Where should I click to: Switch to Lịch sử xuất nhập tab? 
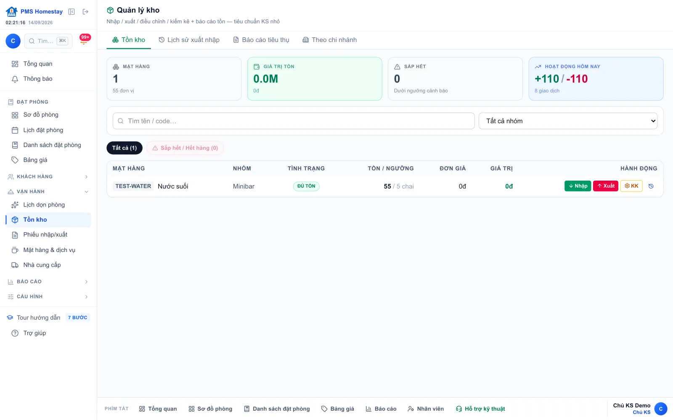tap(189, 40)
